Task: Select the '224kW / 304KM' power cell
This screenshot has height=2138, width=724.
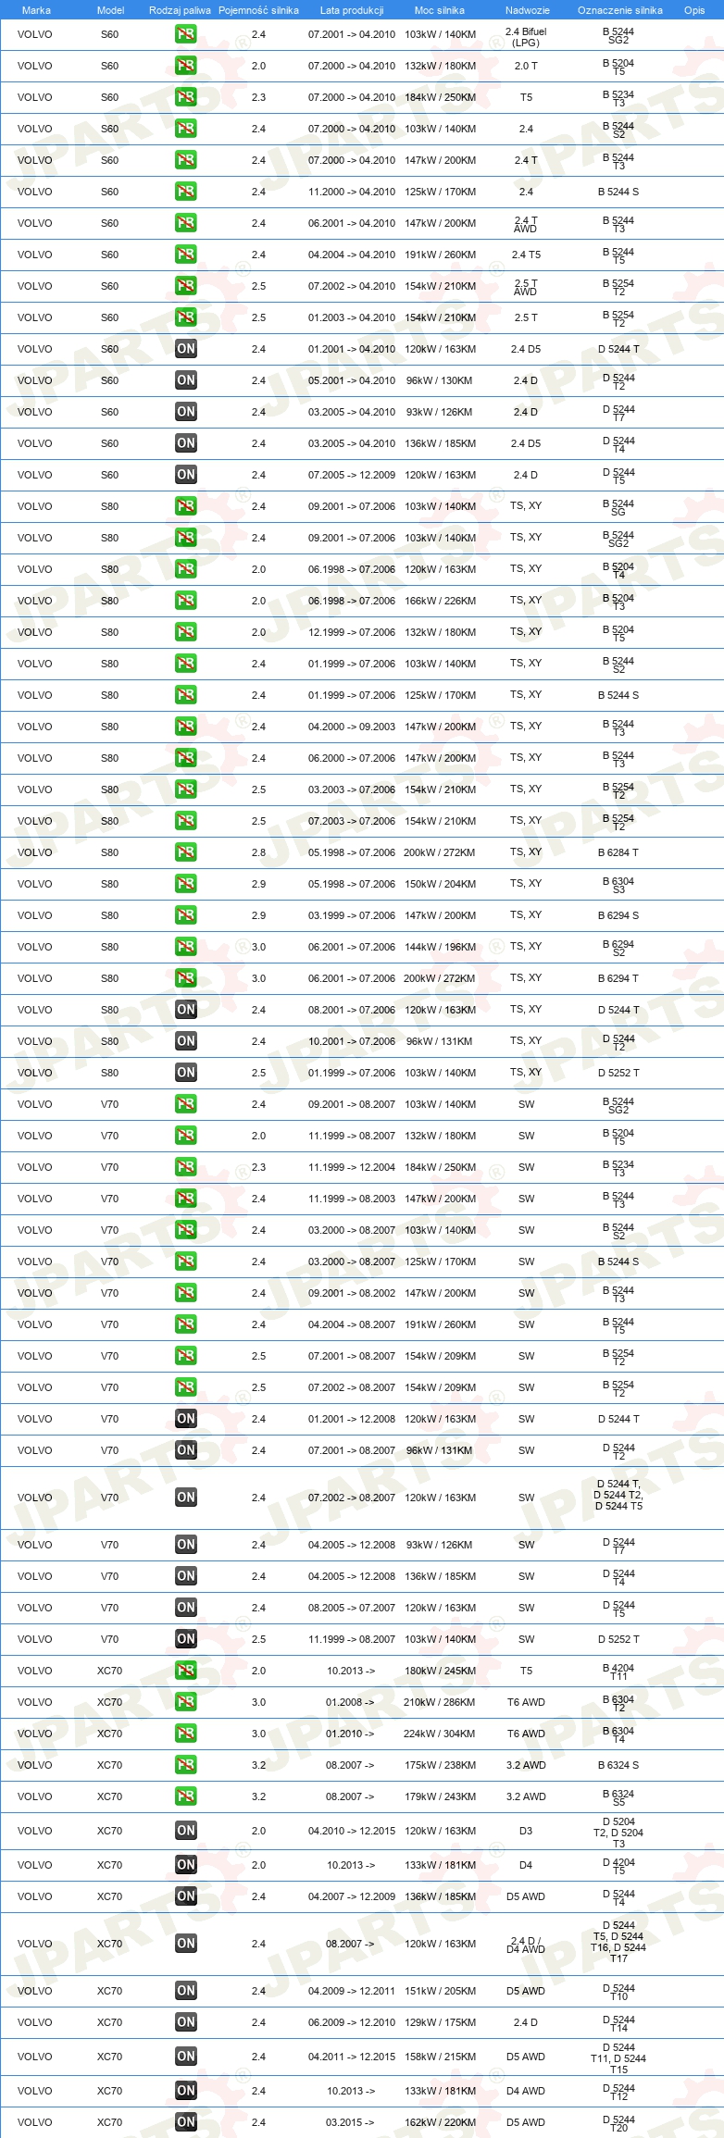Action: [x=440, y=1734]
